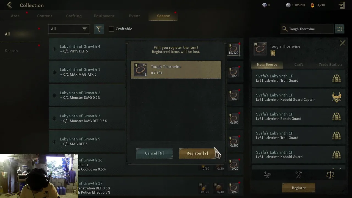Select the Season category in left sidebar

point(11,51)
